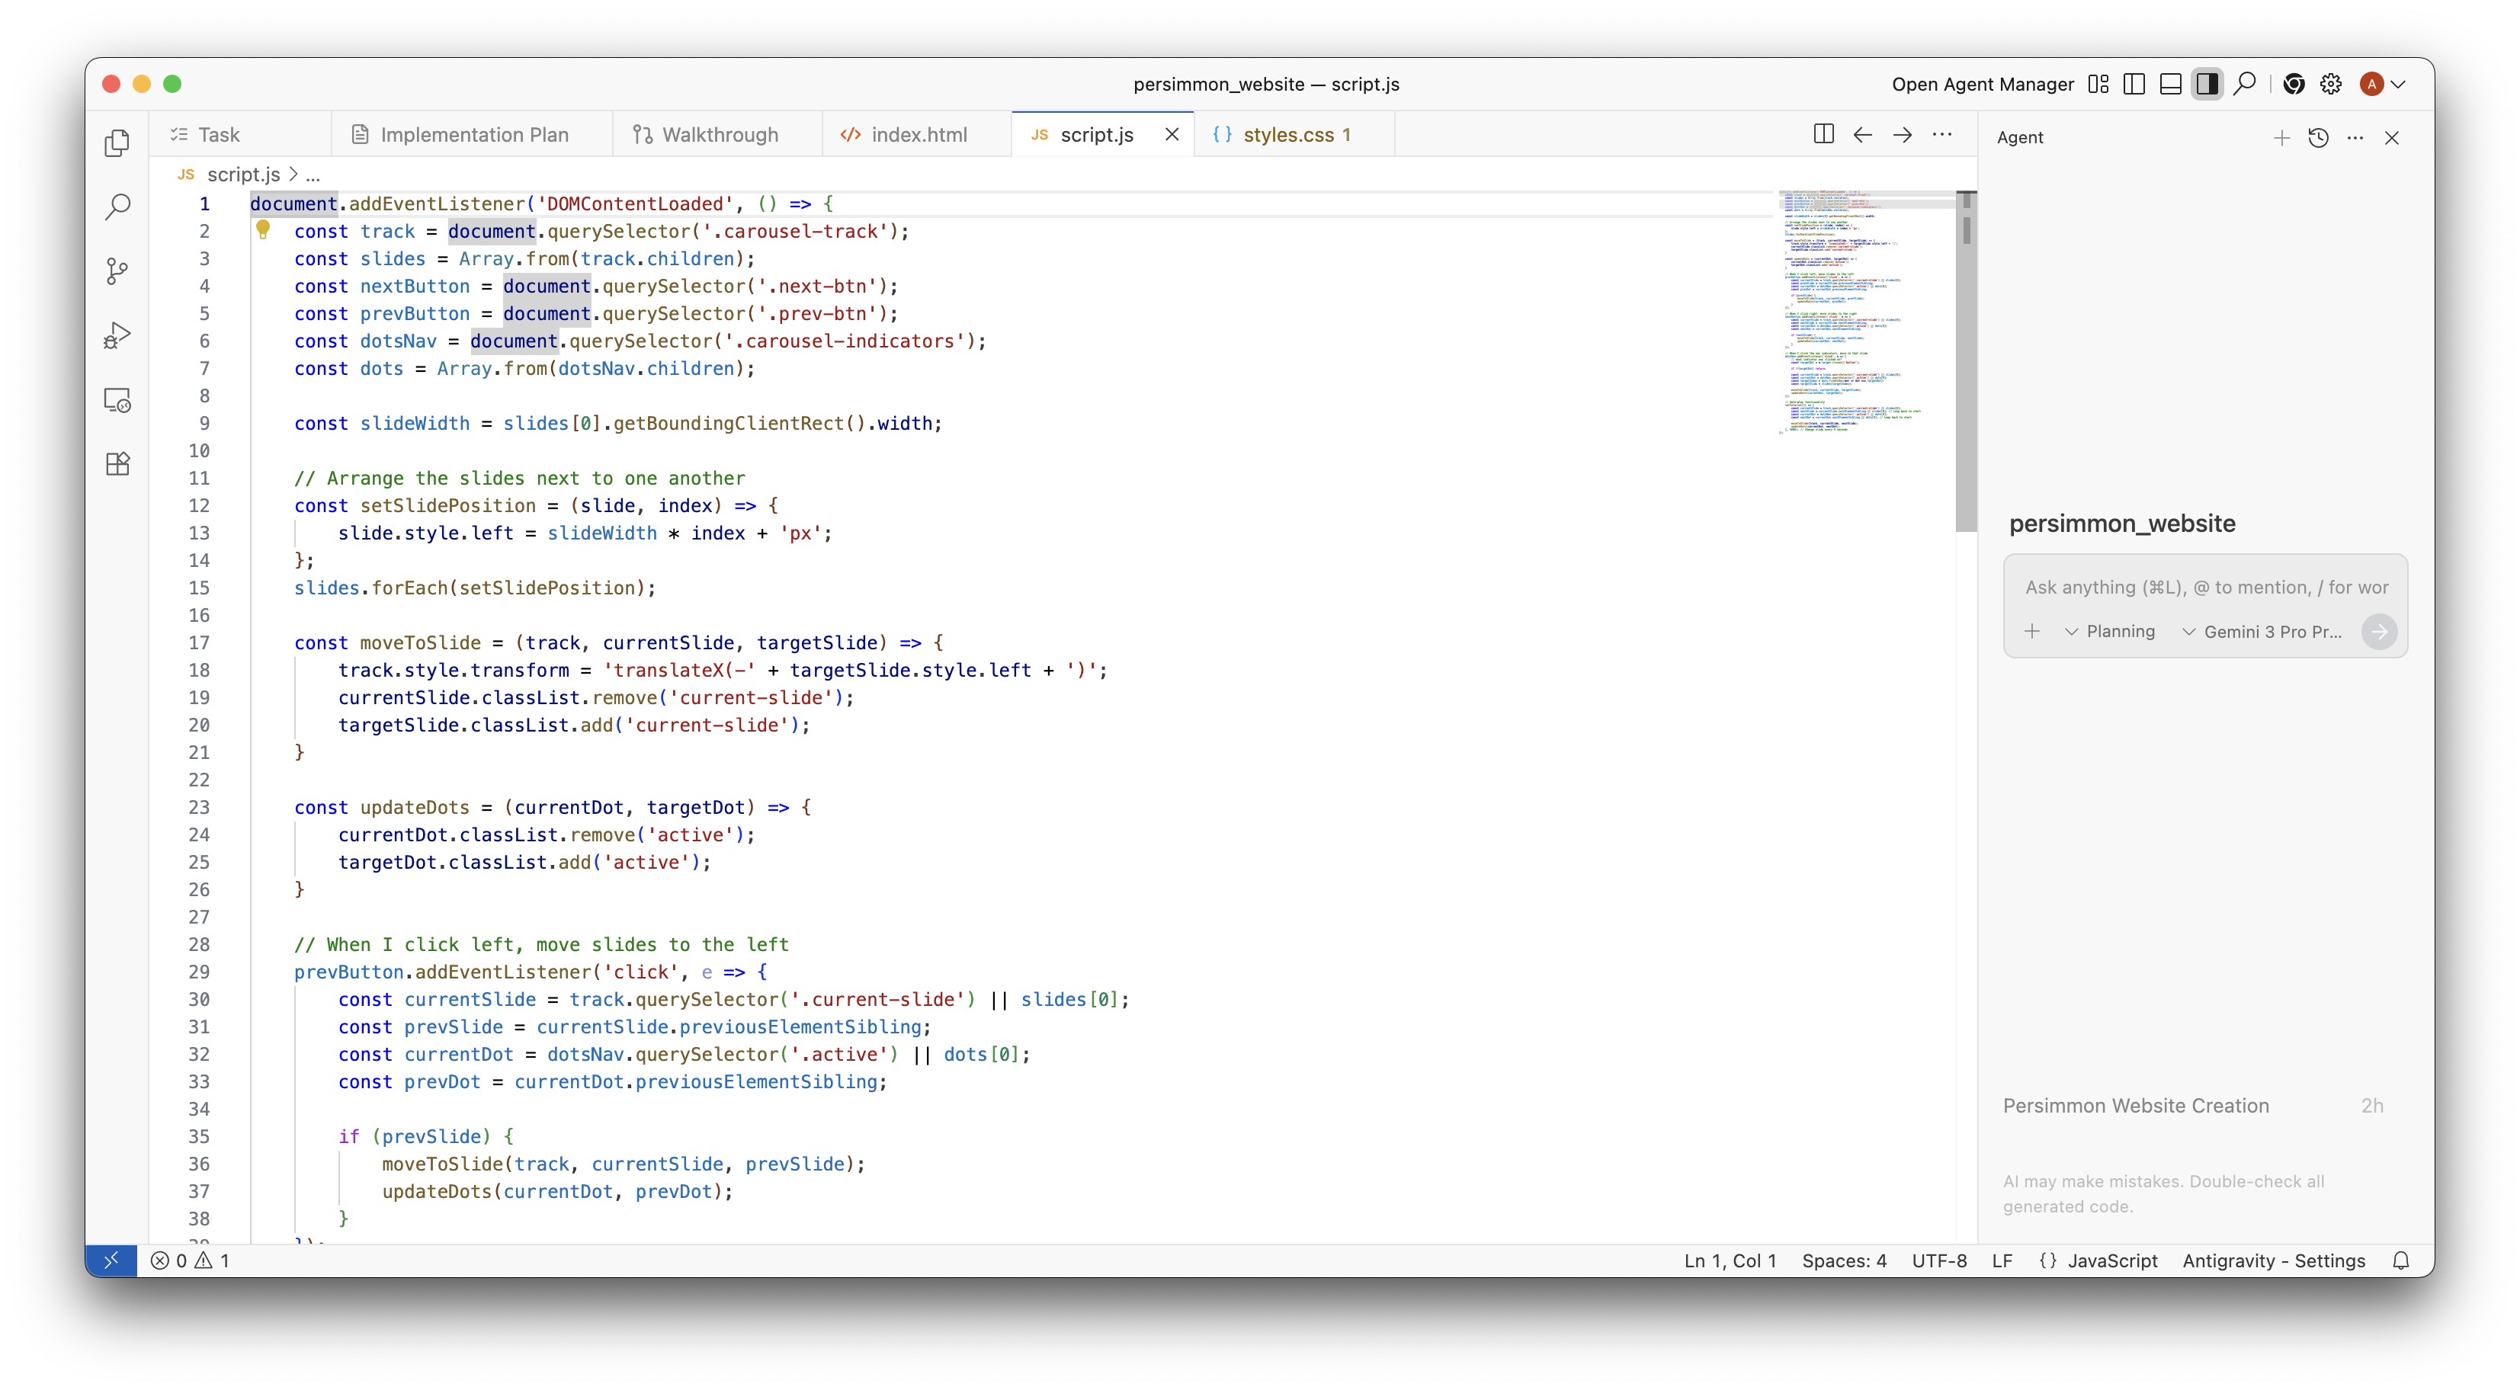Viewport: 2520px width, 1390px height.
Task: Open Source Control view
Action: point(117,271)
